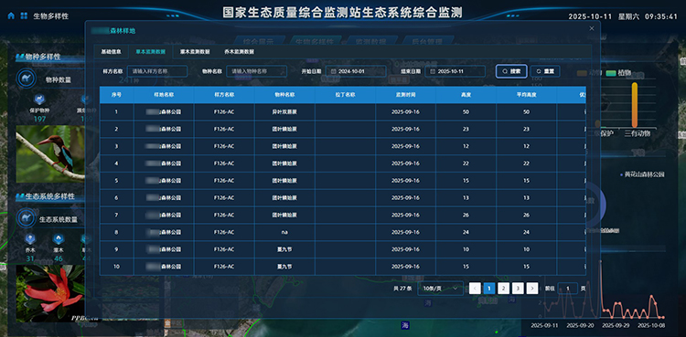
Task: Toggle 动物 legend swatch in background chart
Action: 582,73
